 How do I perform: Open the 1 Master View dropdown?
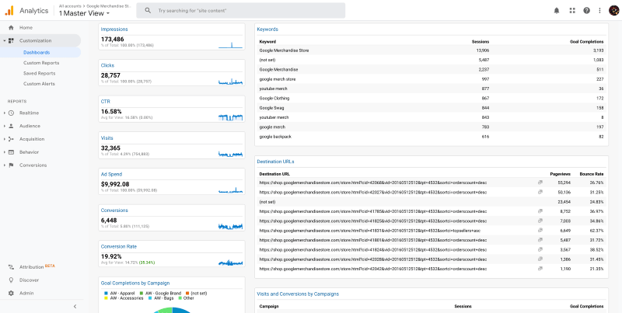(84, 13)
